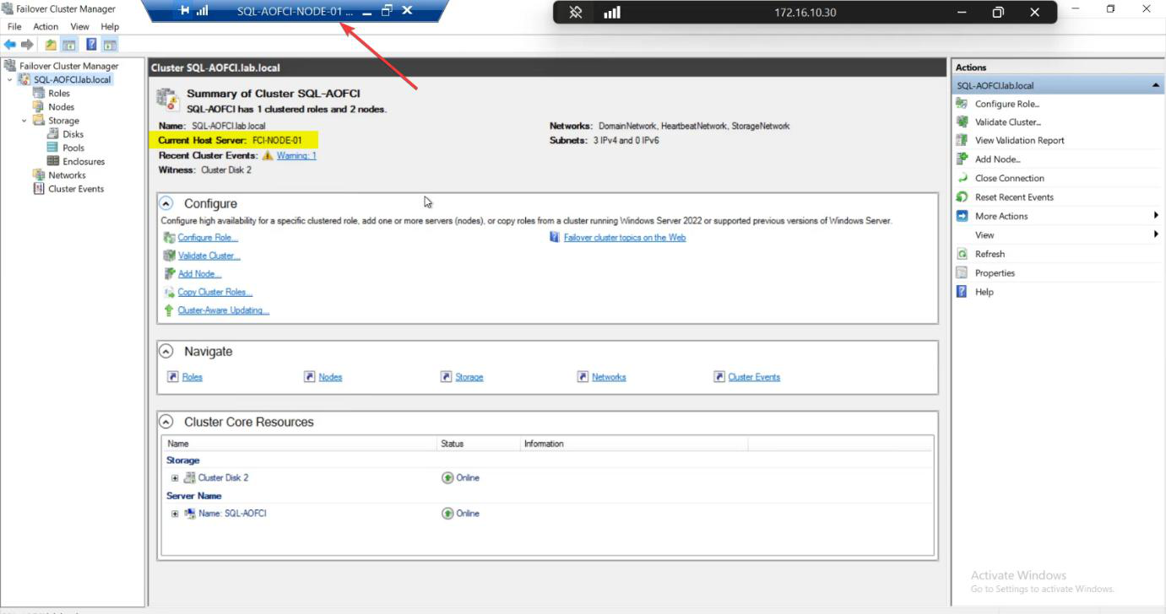Click the blue Help toolbar icon

(91, 45)
